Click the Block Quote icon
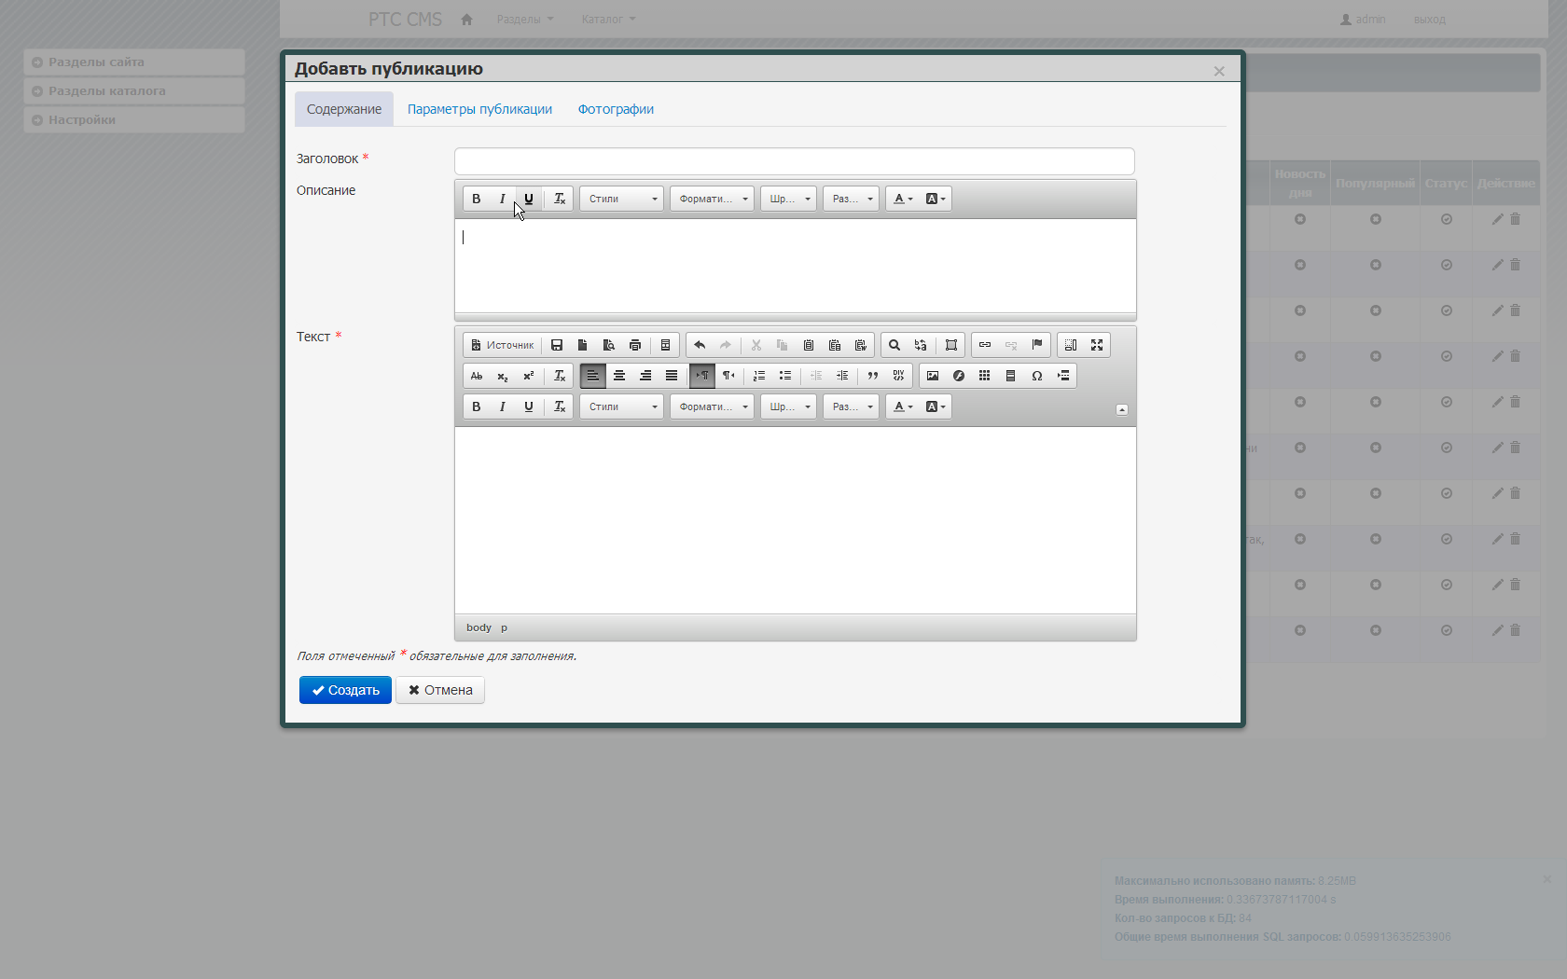Viewport: 1567px width, 979px height. tap(873, 376)
